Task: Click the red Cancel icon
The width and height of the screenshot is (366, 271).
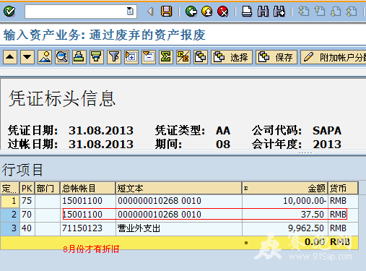Action: click(223, 12)
